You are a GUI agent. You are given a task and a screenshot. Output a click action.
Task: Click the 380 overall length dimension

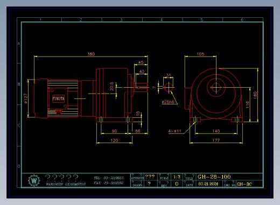pyautogui.click(x=91, y=54)
